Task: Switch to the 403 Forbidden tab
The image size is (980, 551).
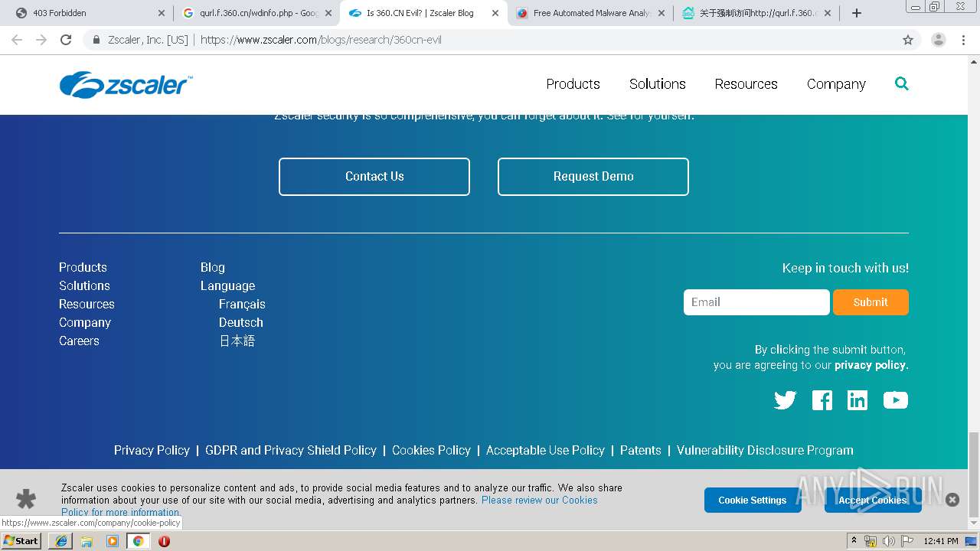Action: (x=88, y=13)
